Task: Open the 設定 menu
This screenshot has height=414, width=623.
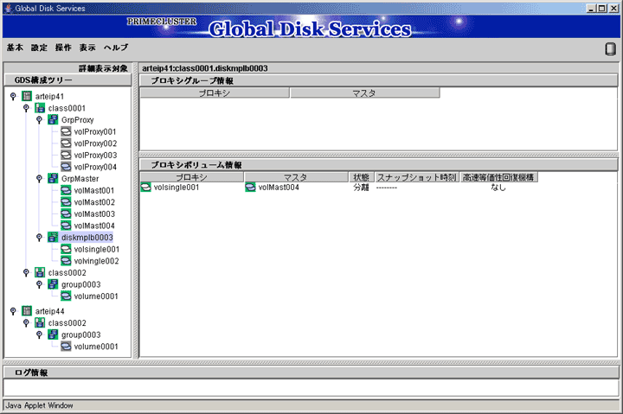Action: (39, 48)
